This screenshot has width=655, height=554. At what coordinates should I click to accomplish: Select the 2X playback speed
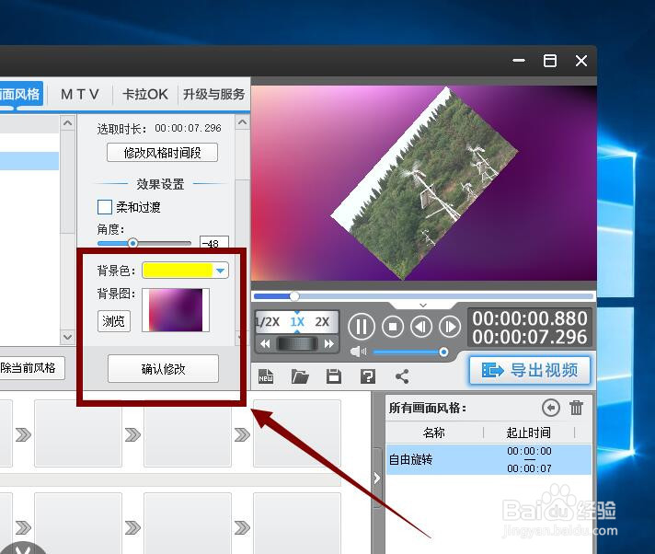(322, 322)
